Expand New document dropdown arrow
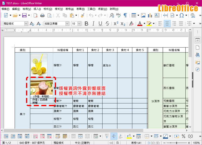The height and width of the screenshot is (145, 202). point(10,15)
